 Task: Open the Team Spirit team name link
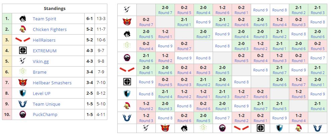click(44, 19)
